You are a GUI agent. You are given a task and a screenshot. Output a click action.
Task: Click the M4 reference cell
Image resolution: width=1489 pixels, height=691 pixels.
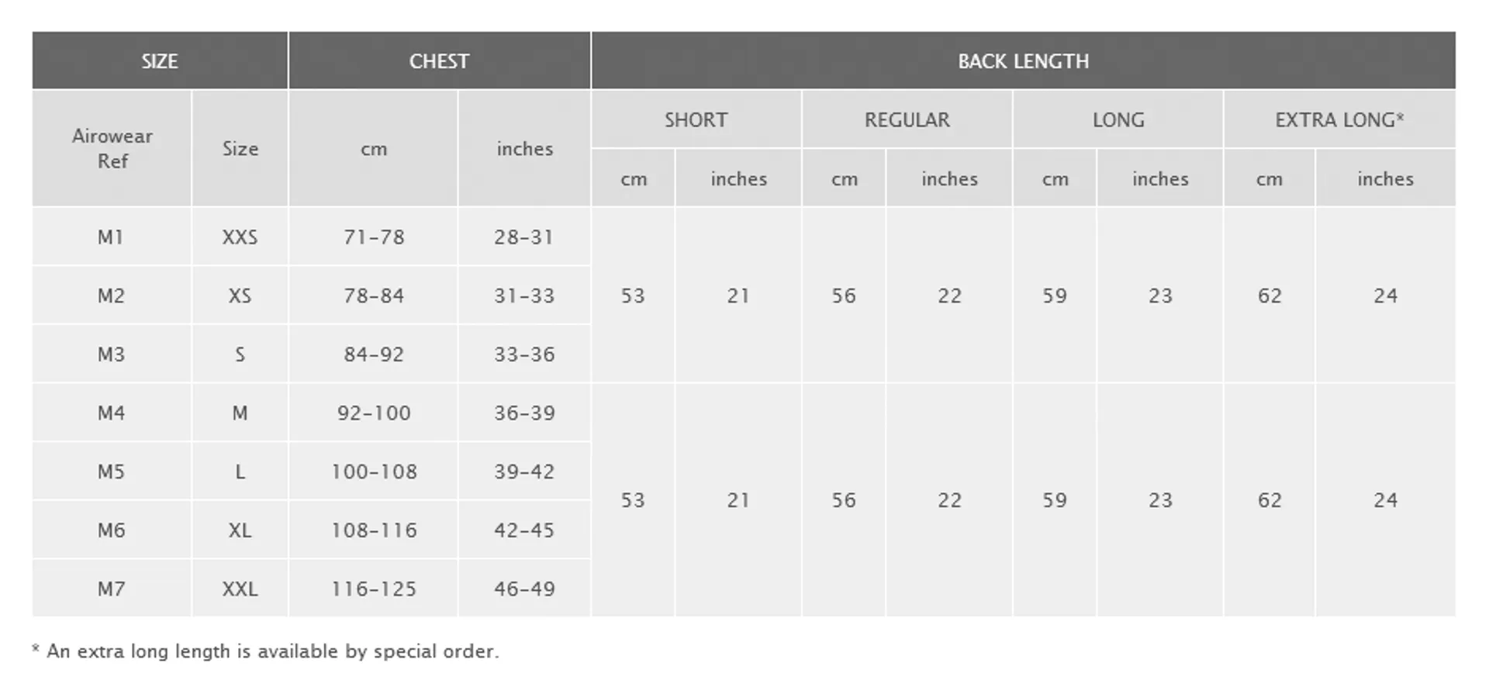(x=112, y=413)
